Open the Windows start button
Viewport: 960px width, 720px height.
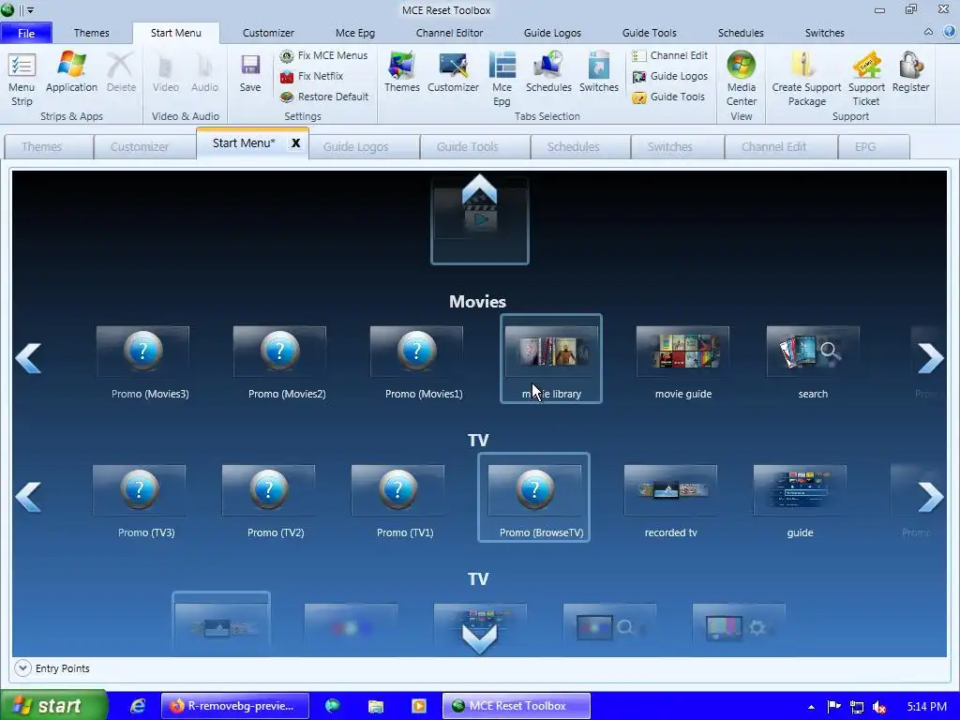coord(53,706)
